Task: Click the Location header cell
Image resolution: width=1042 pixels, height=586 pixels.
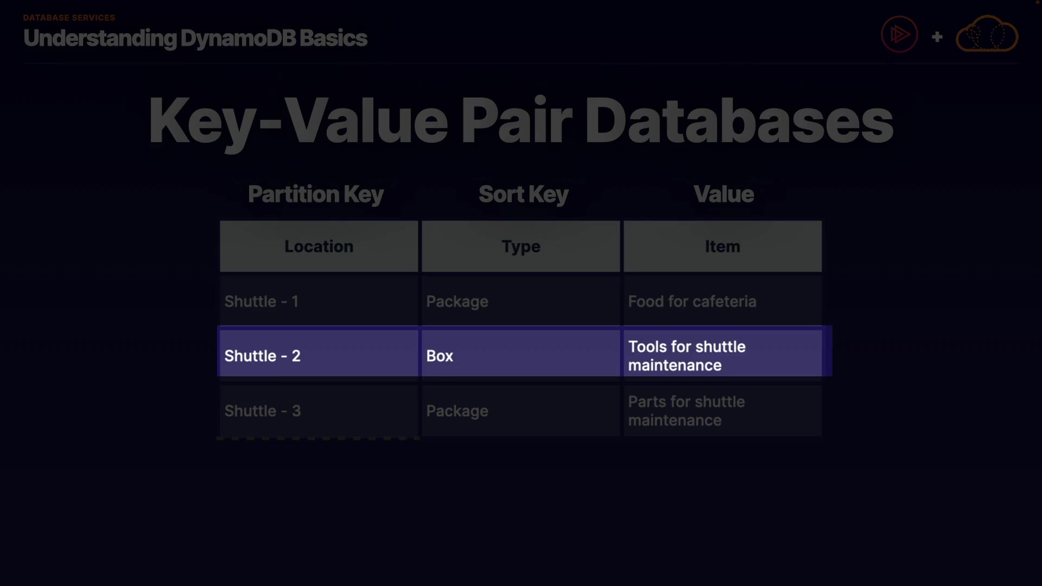Action: point(319,246)
